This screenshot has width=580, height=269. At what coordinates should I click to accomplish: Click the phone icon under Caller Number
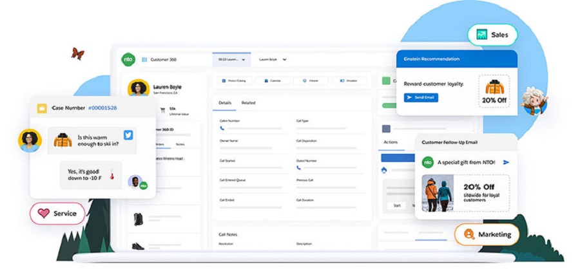coord(222,128)
